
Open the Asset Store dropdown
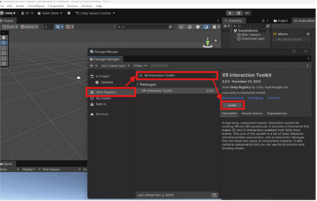pos(50,13)
